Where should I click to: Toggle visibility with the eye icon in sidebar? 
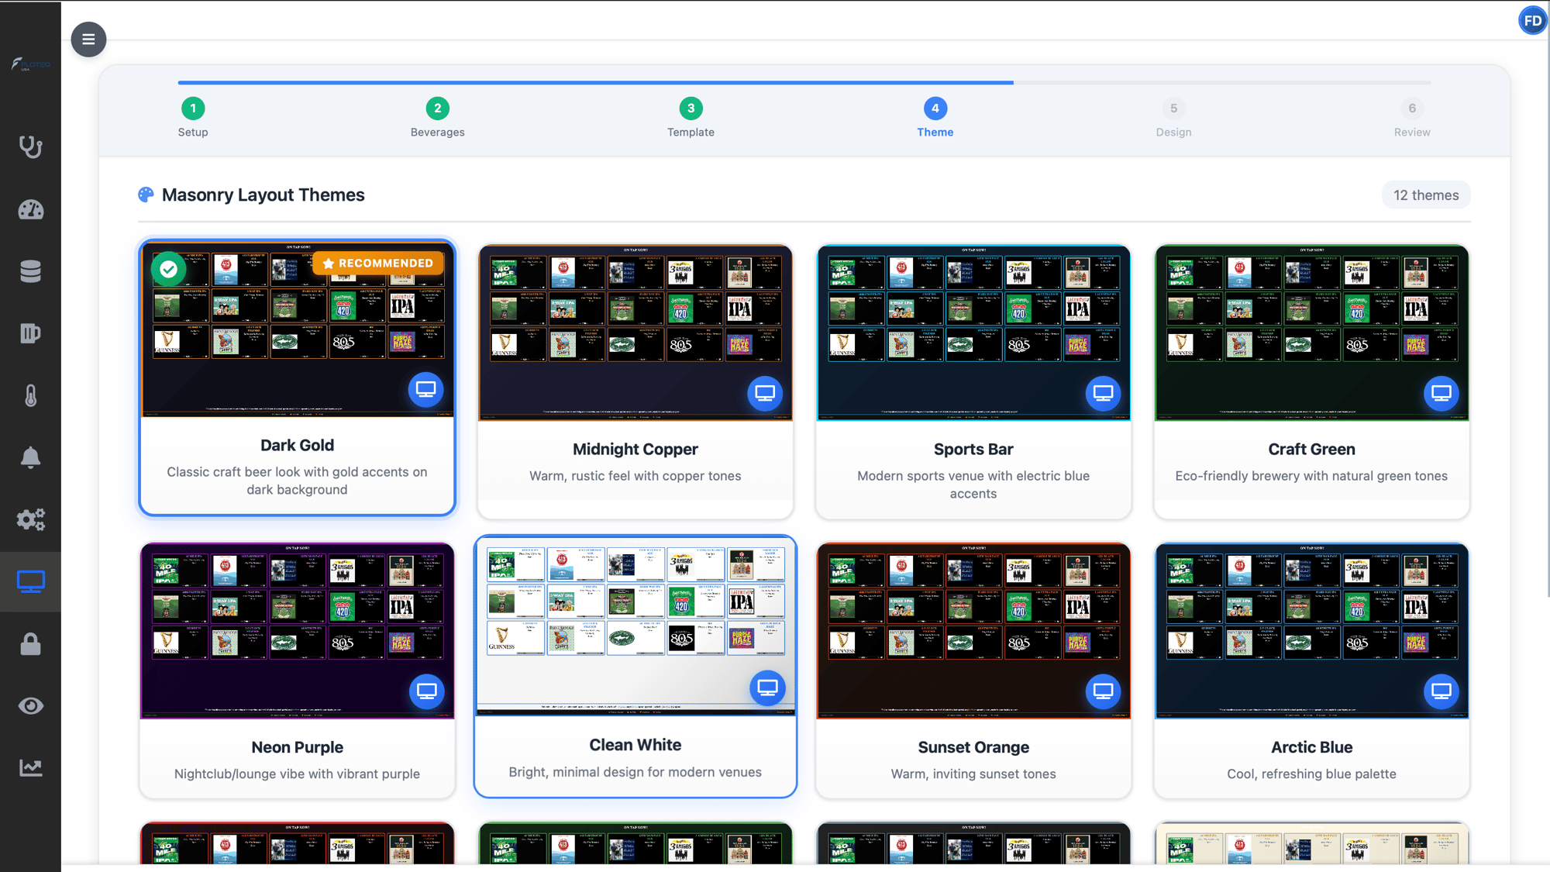click(x=30, y=705)
